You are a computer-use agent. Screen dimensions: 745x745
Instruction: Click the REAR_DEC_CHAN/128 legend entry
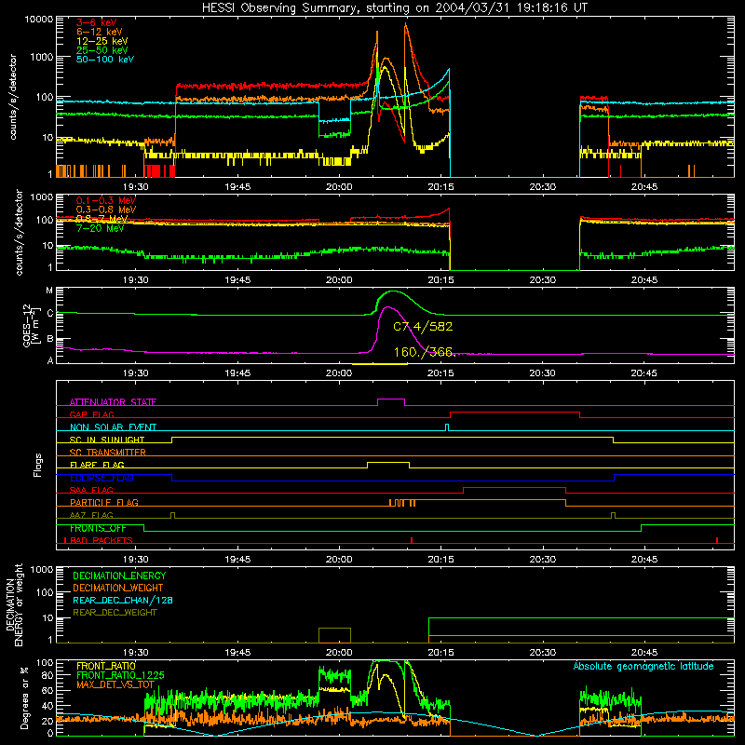point(123,600)
